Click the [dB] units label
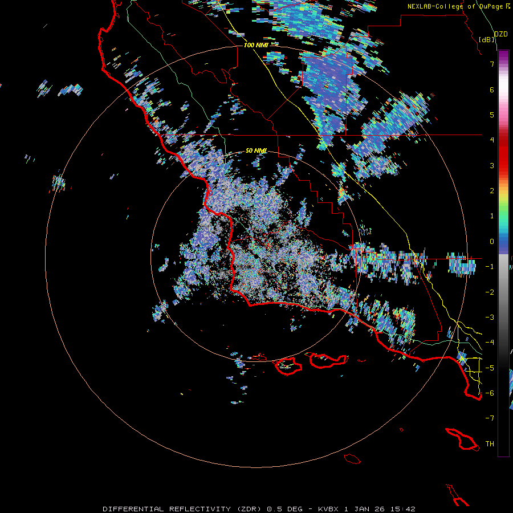Image resolution: width=513 pixels, height=513 pixels. (487, 39)
